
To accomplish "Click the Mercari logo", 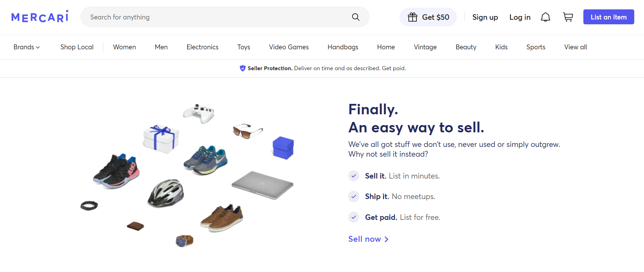I will coord(40,16).
